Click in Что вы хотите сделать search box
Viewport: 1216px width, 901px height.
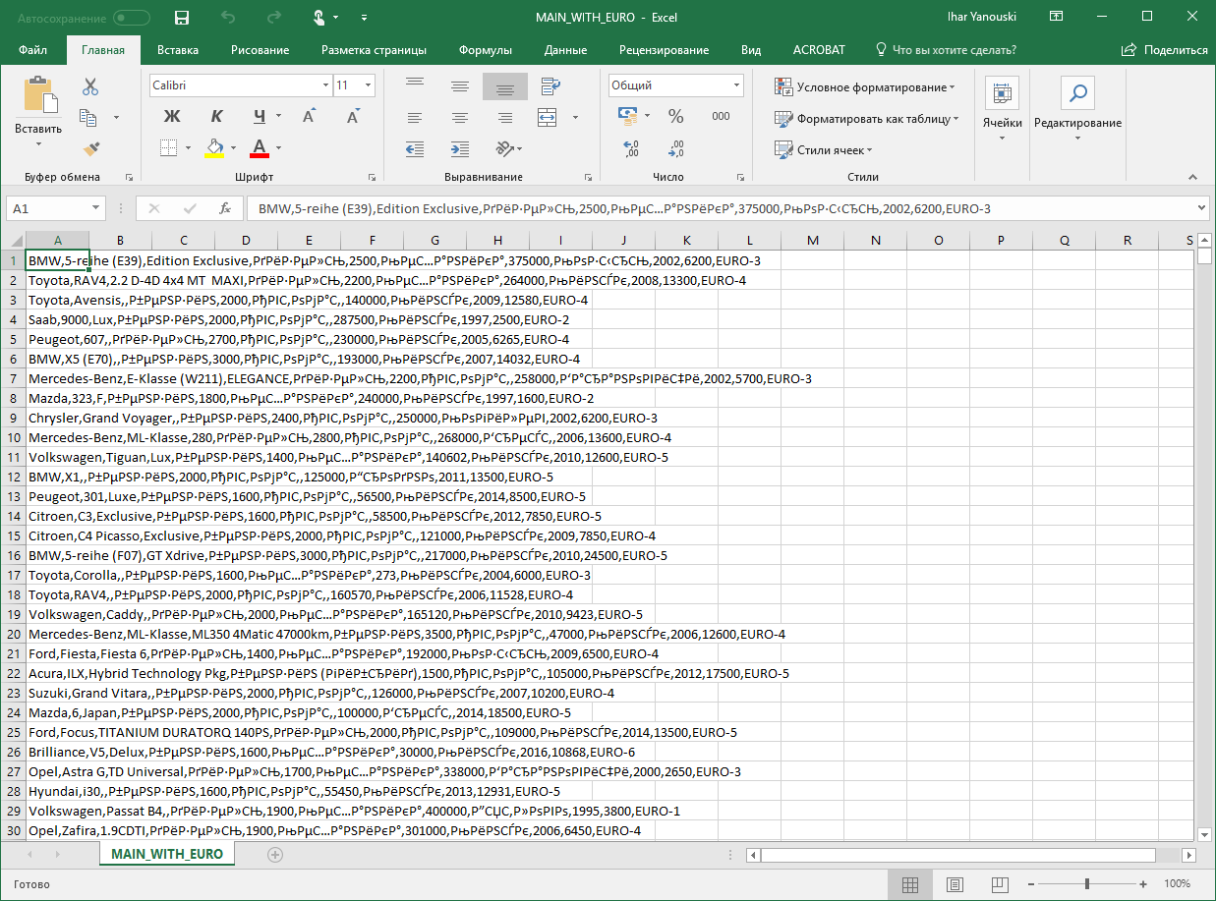point(944,50)
